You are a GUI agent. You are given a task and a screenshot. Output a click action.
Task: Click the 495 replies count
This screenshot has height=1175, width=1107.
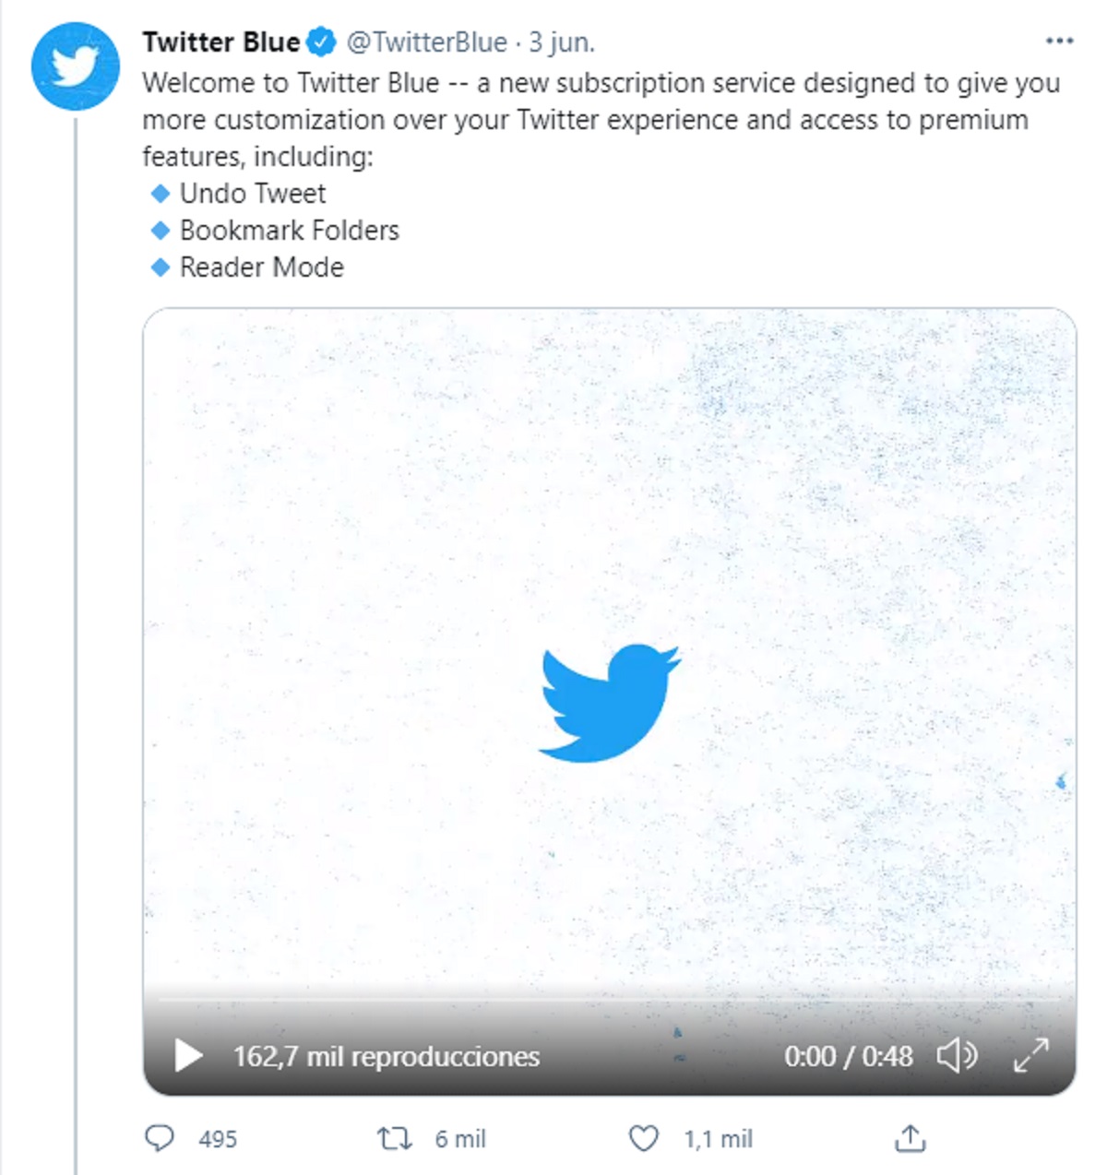pos(218,1139)
